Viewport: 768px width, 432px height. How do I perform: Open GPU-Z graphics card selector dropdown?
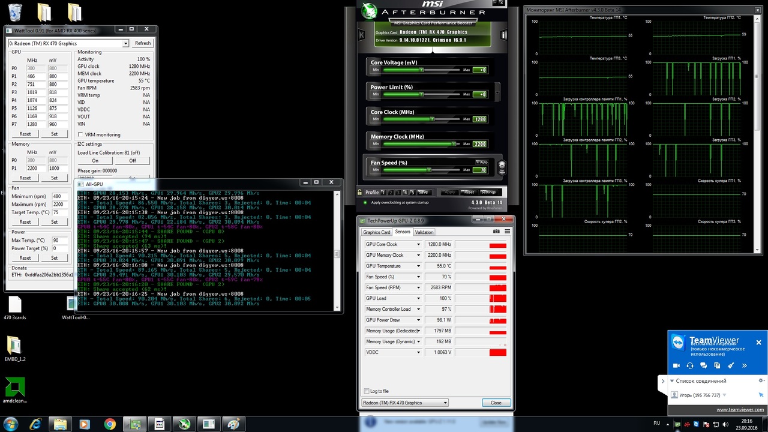point(445,403)
